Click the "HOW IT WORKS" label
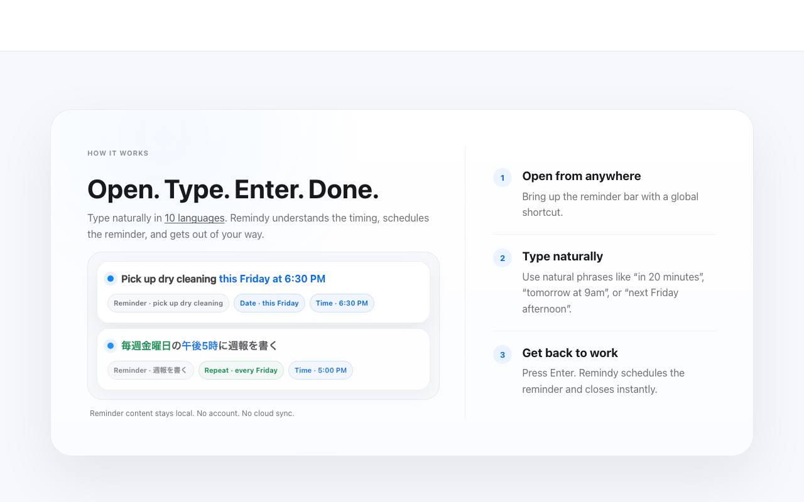The image size is (804, 502). 118,153
